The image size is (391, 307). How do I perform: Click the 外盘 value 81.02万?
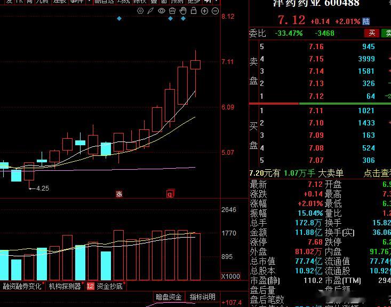point(308,251)
